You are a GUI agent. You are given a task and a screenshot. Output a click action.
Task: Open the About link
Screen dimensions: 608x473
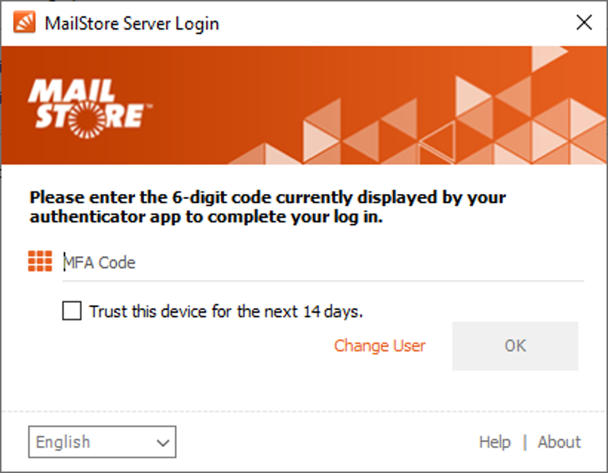pos(559,442)
